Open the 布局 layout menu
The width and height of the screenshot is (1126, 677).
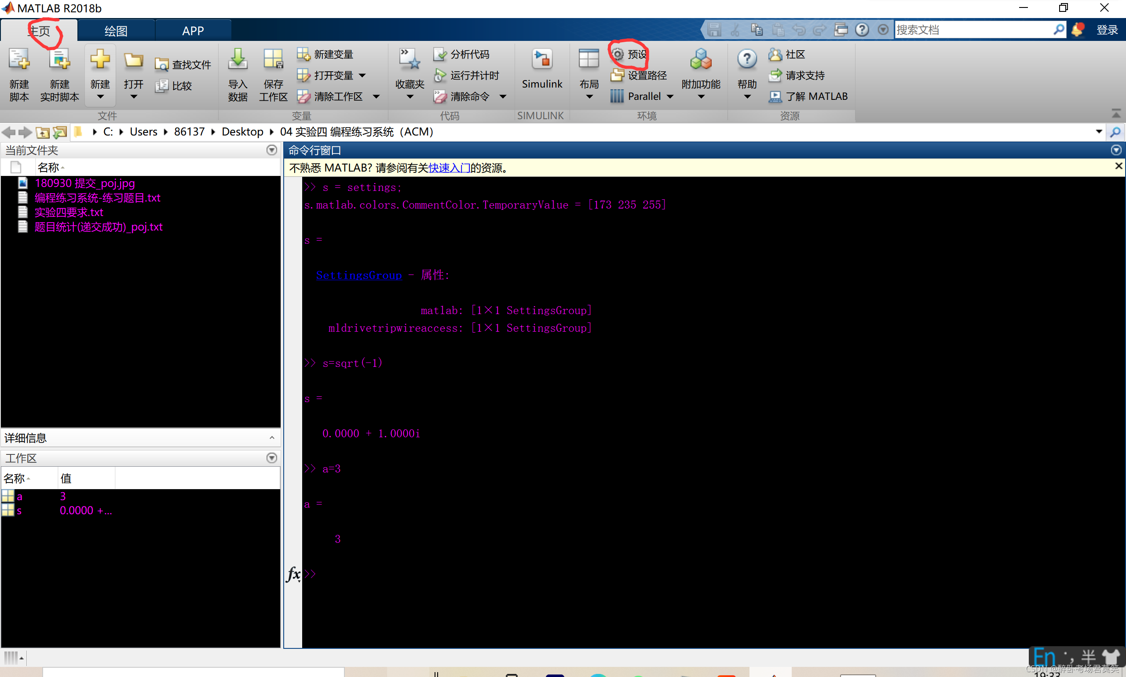(589, 75)
